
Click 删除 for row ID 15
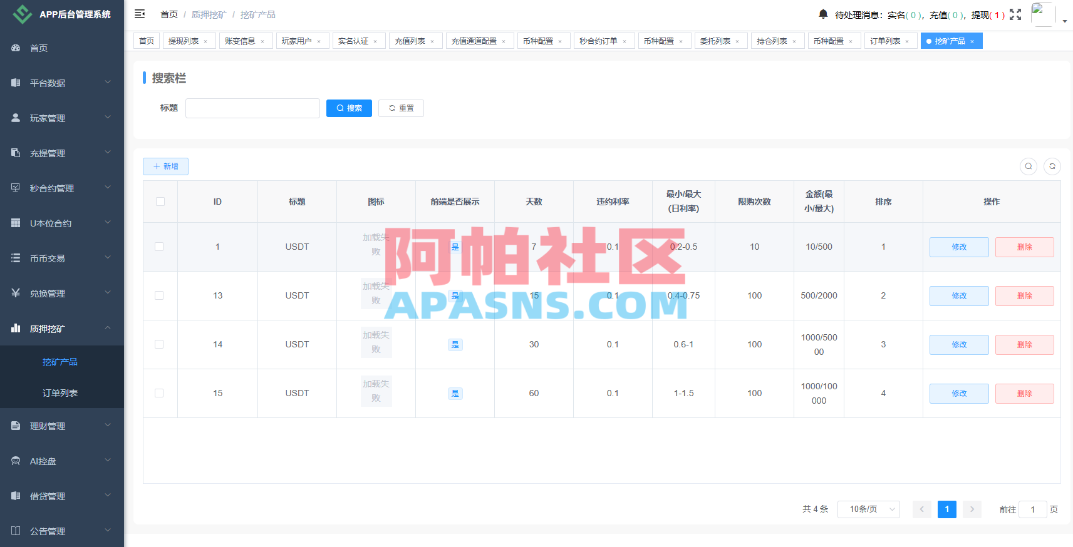click(x=1025, y=394)
